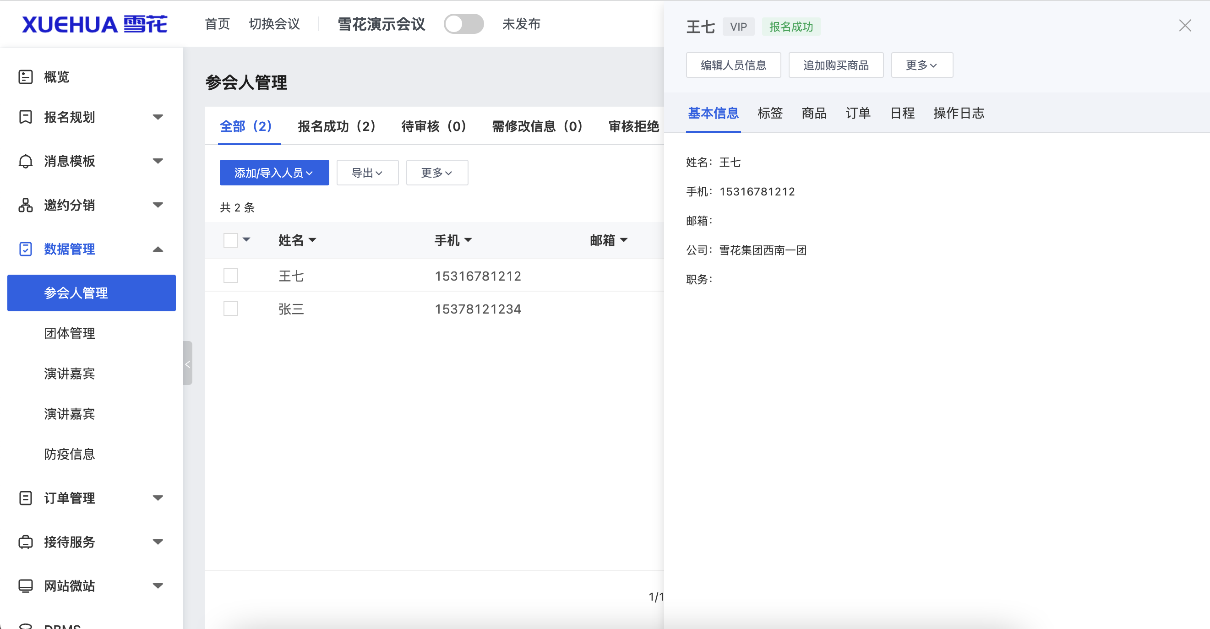Click the 报名规划 sidebar icon
This screenshot has height=629, width=1210.
tap(25, 117)
